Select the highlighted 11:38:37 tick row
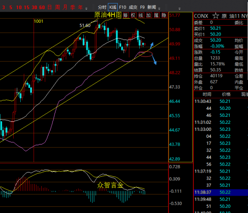Image resolution: width=248 pixels, height=213 pixels. coord(221,192)
